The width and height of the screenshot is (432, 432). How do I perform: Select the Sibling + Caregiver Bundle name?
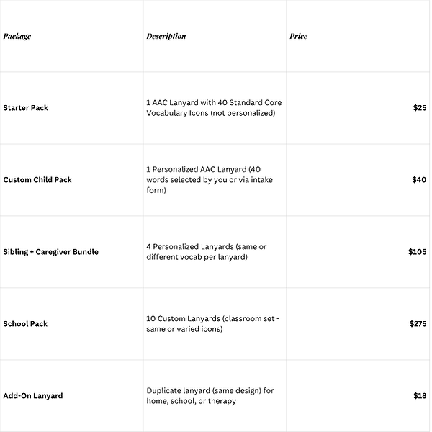(51, 252)
